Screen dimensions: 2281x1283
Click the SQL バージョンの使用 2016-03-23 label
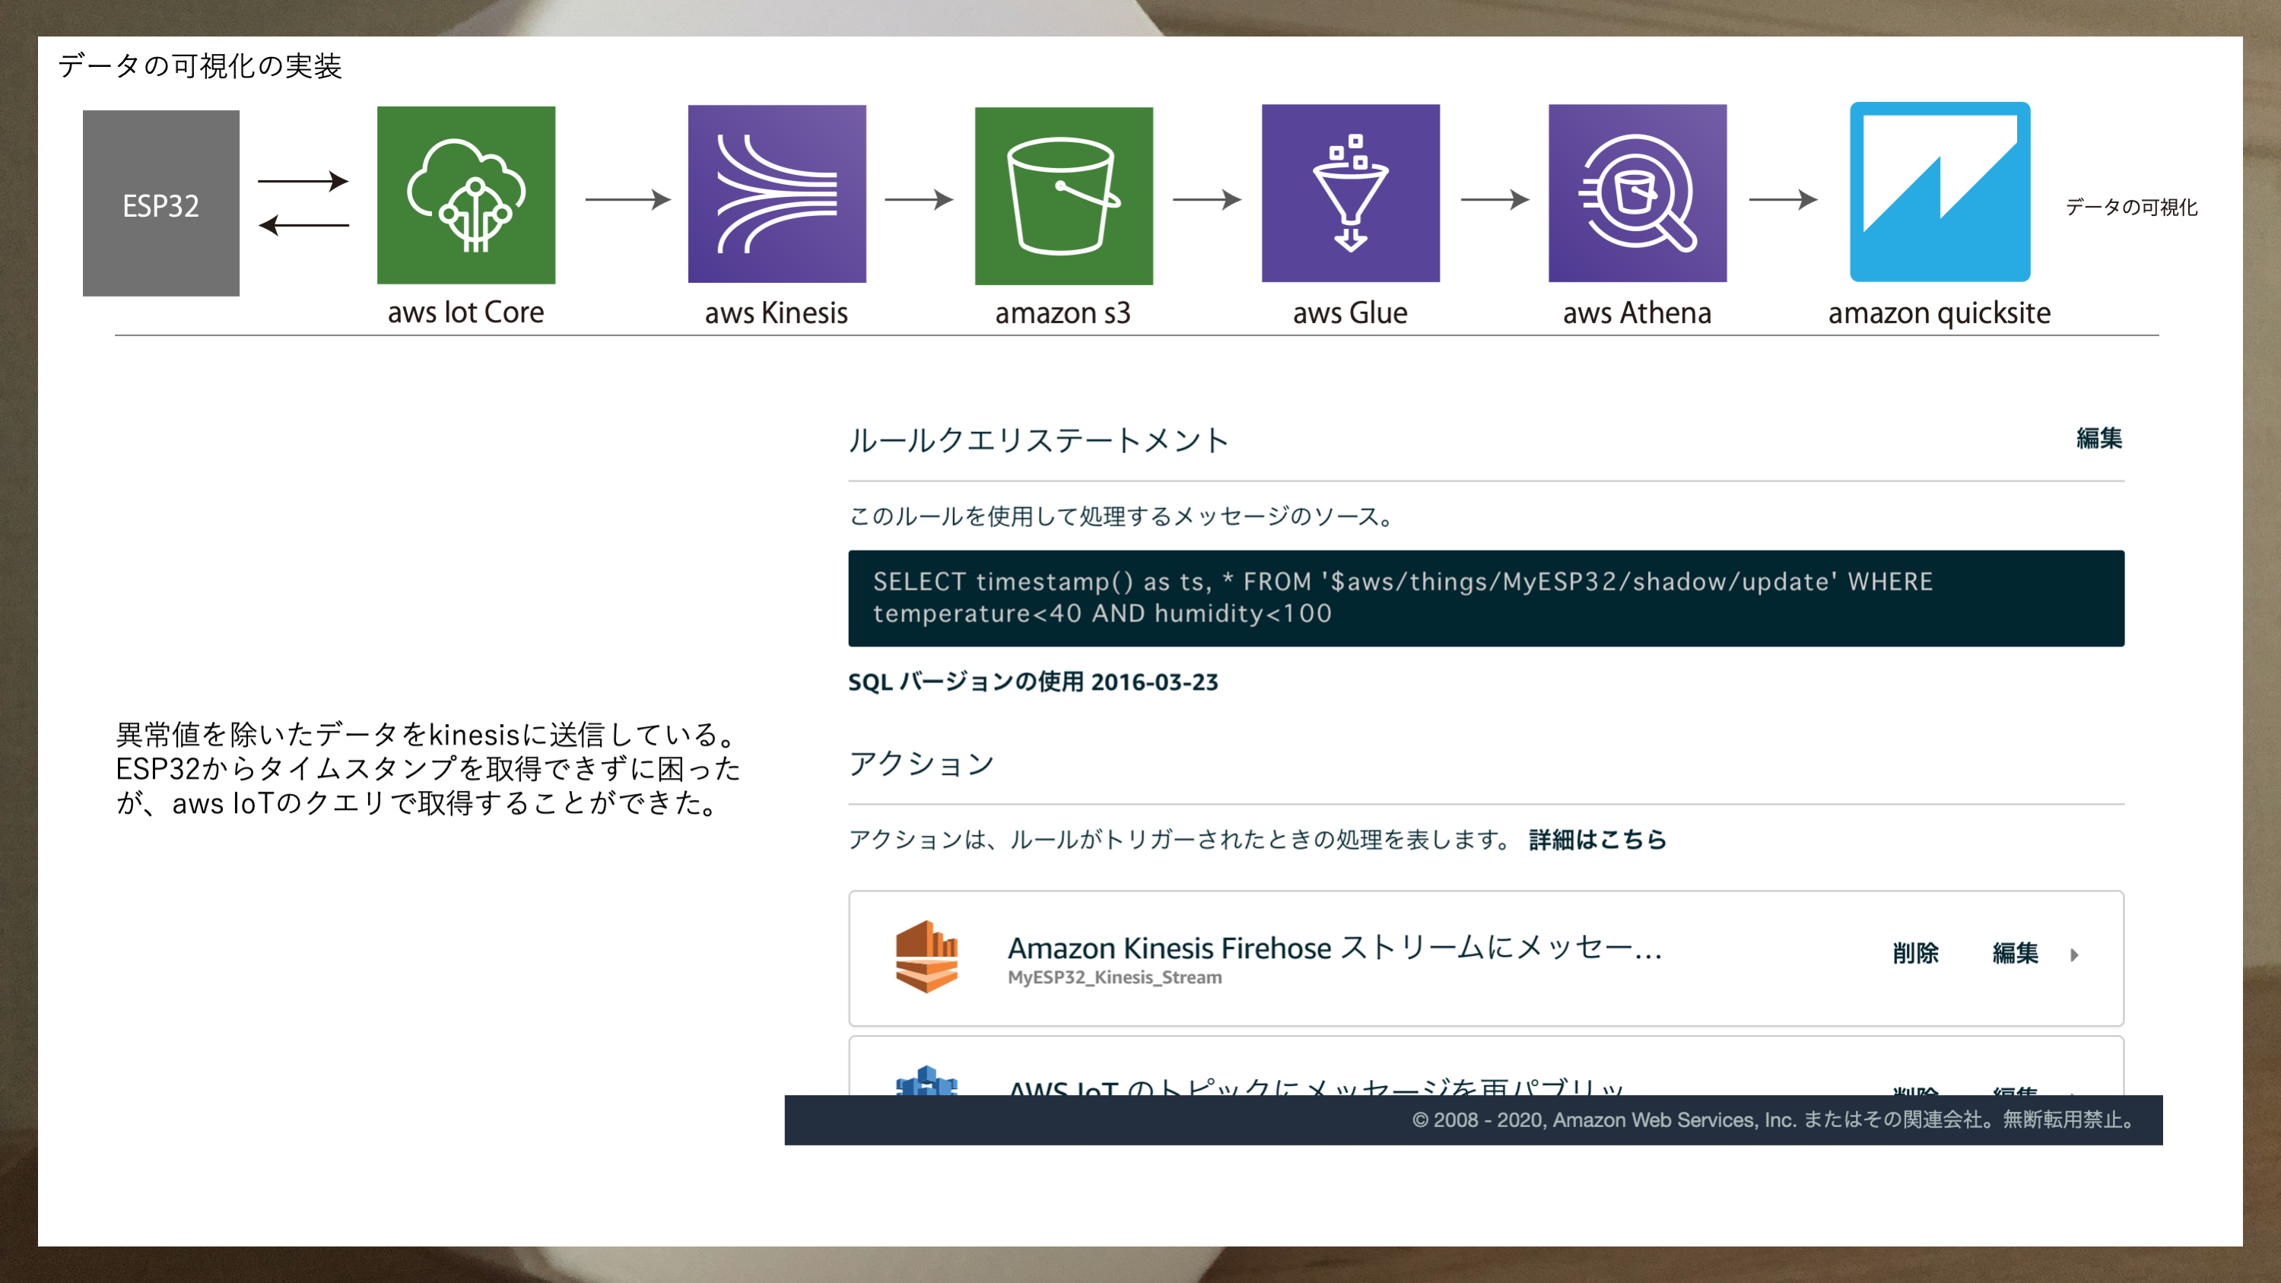[x=1032, y=683]
